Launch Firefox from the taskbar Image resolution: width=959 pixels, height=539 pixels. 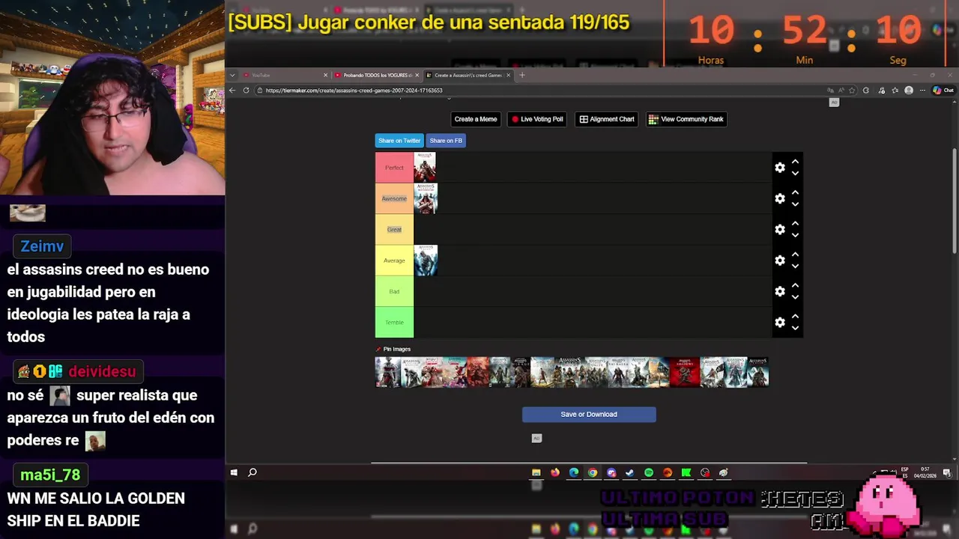pyautogui.click(x=555, y=472)
